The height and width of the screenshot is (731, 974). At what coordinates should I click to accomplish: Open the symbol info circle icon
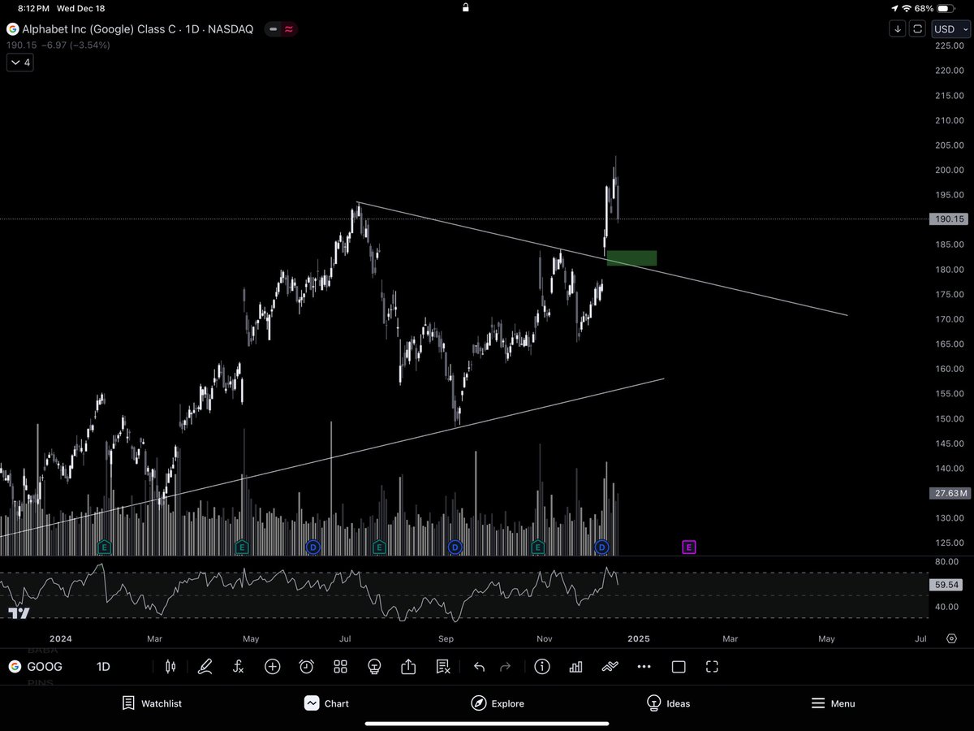542,667
